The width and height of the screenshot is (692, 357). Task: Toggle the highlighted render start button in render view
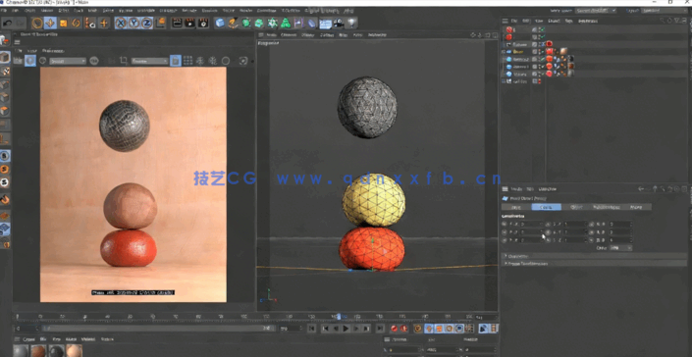[x=30, y=61]
